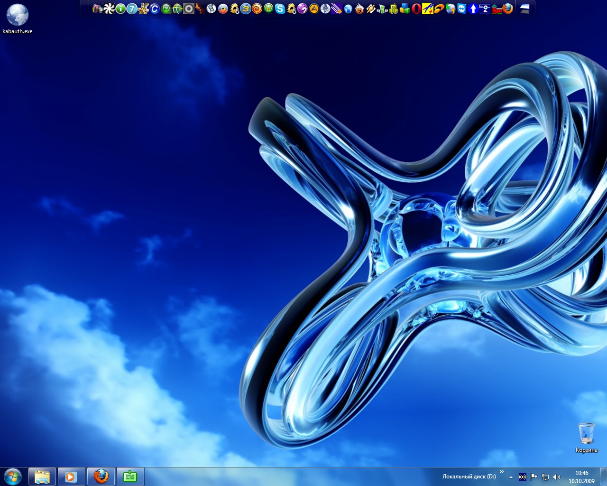Open the purple globe question mark icon

(303, 9)
